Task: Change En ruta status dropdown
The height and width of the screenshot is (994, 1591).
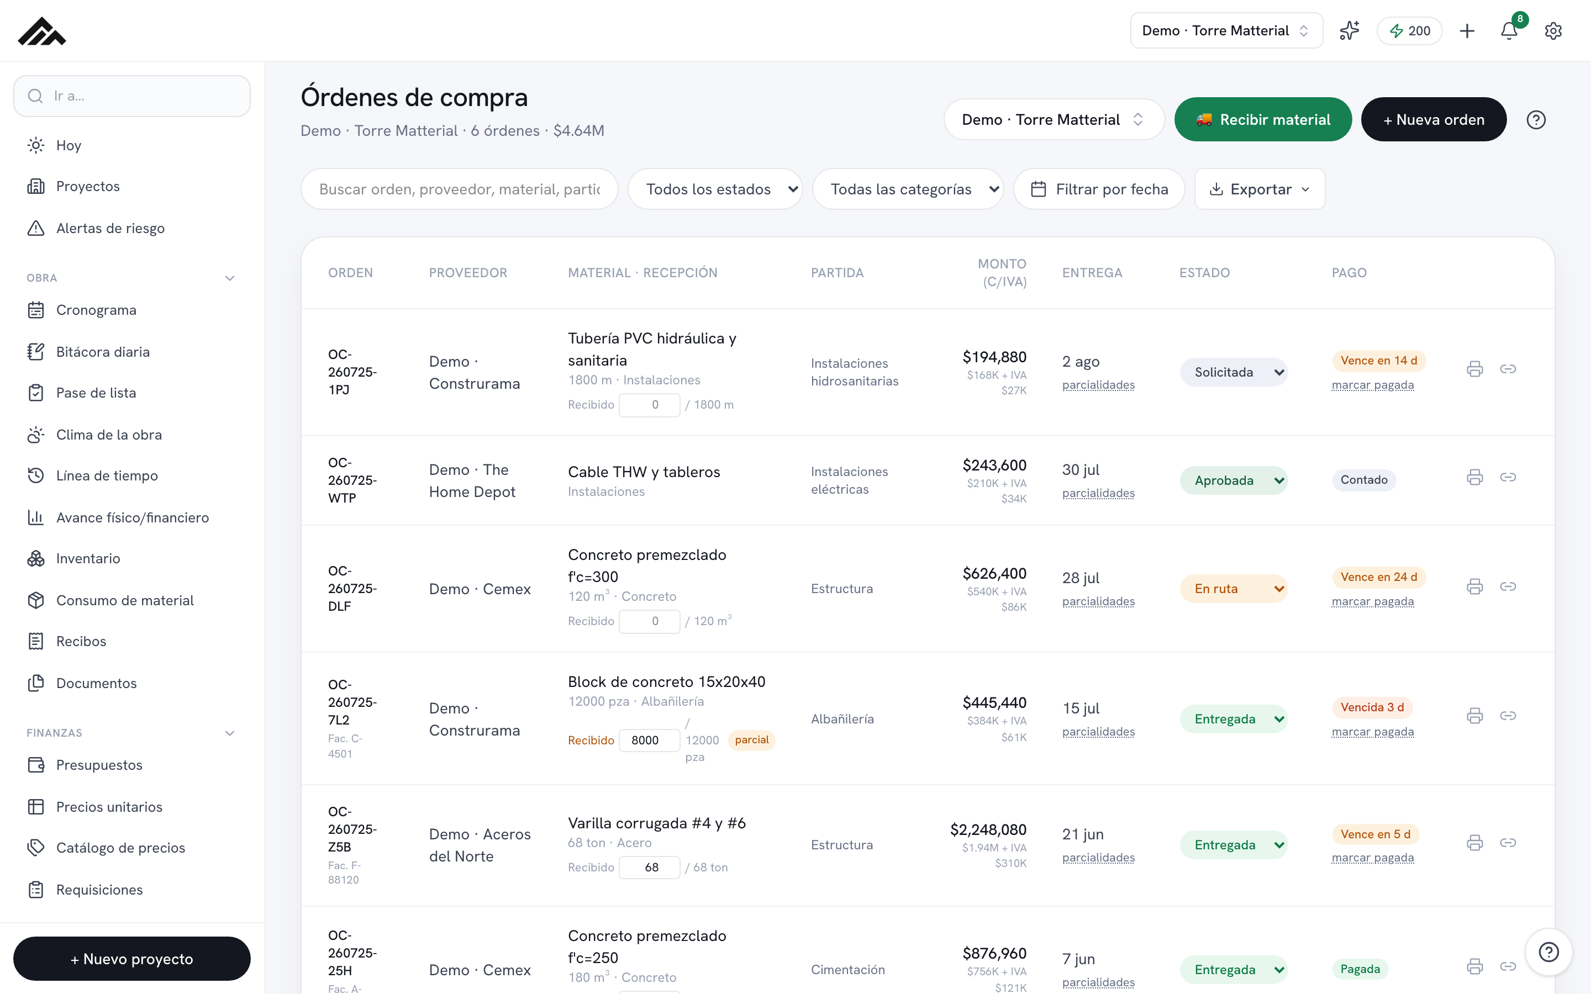Action: coord(1234,589)
